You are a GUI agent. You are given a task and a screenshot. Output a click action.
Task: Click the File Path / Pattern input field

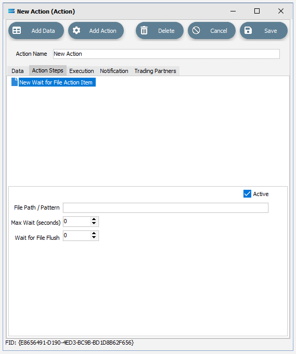[x=165, y=207]
